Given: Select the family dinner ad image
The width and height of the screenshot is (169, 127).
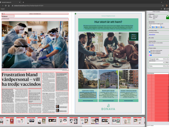Looking at the screenshot, I should tap(108, 51).
